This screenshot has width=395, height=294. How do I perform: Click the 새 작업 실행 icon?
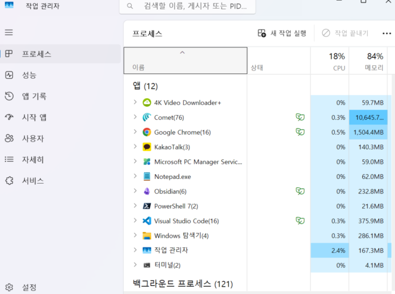[x=262, y=33]
